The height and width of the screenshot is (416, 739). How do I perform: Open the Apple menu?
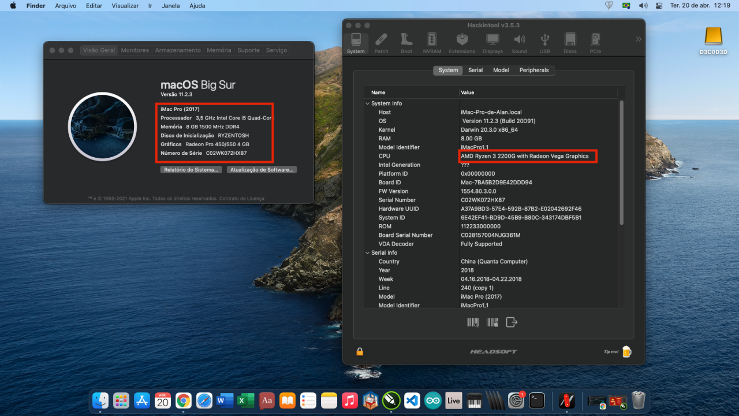coord(13,5)
